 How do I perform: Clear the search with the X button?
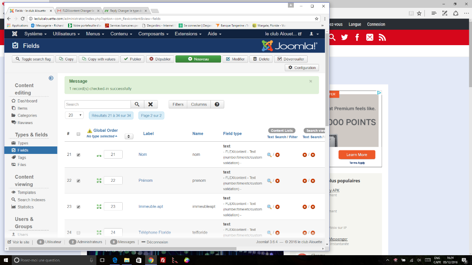click(151, 104)
